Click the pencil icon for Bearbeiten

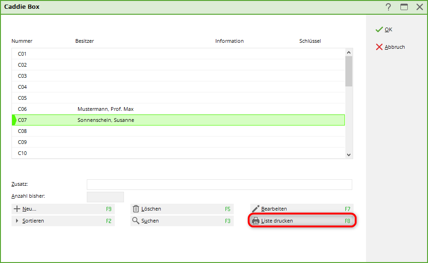pos(256,209)
